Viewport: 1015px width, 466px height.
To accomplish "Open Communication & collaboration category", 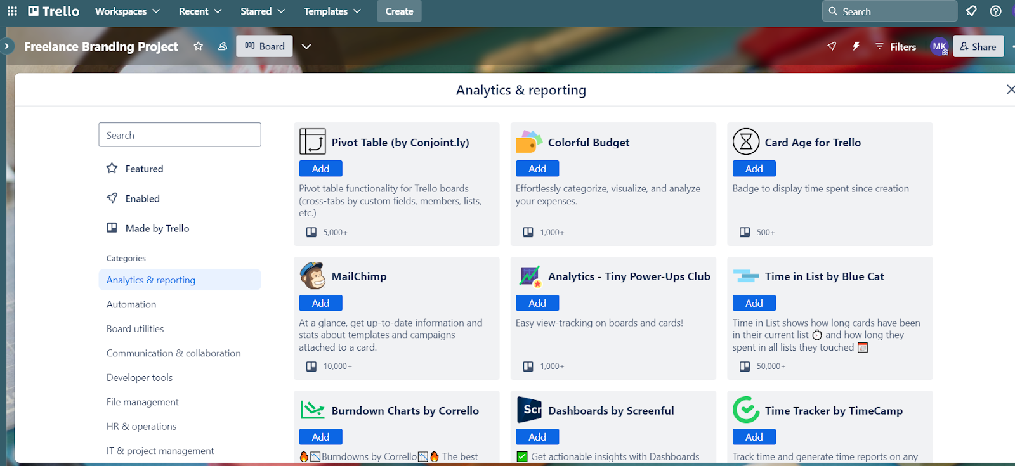I will coord(174,353).
